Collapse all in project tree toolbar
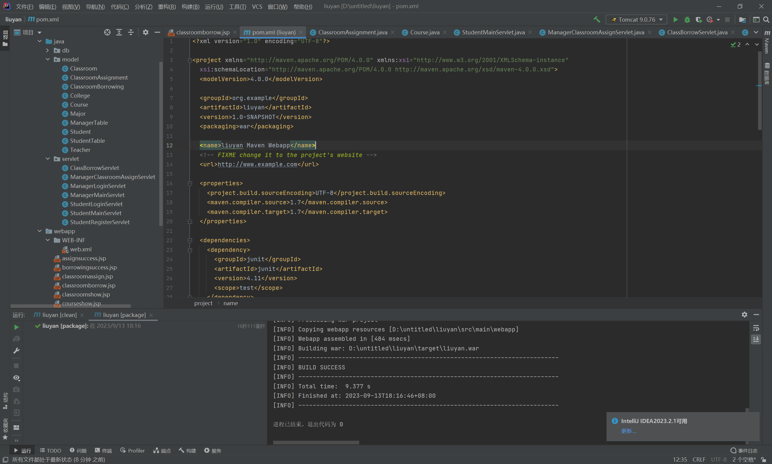Screen dimensions: 772x464 131,32
